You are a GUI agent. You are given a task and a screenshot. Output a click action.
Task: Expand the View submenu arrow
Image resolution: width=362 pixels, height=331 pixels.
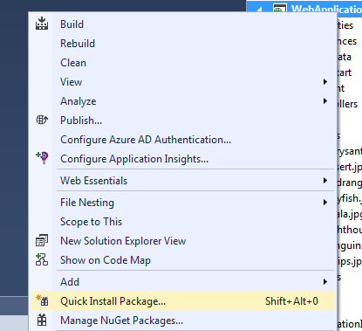click(325, 82)
